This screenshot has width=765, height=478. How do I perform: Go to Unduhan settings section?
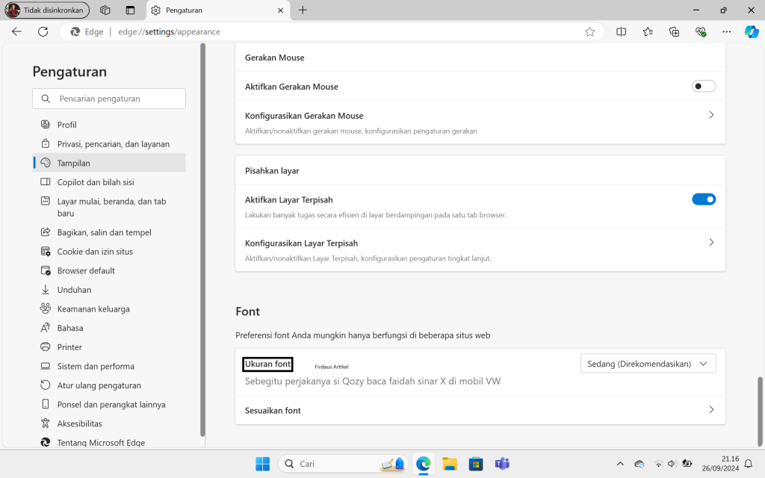point(75,289)
